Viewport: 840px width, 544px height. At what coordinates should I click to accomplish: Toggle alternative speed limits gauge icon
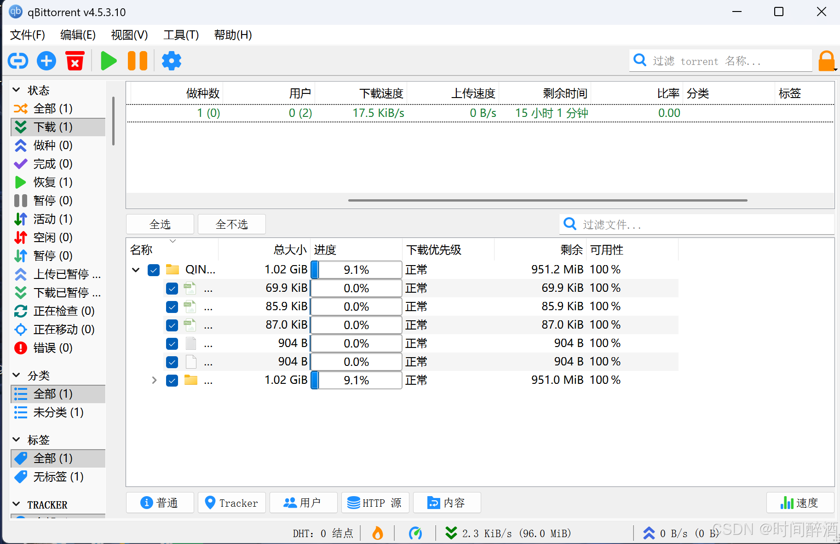(x=415, y=533)
